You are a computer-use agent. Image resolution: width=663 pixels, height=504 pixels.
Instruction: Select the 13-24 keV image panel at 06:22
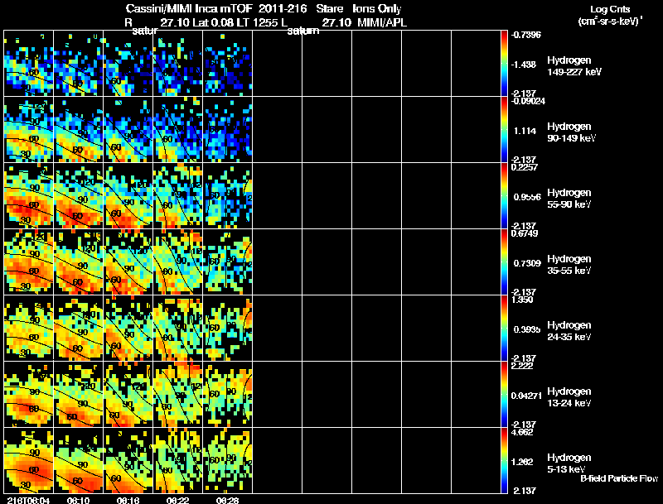(x=177, y=395)
